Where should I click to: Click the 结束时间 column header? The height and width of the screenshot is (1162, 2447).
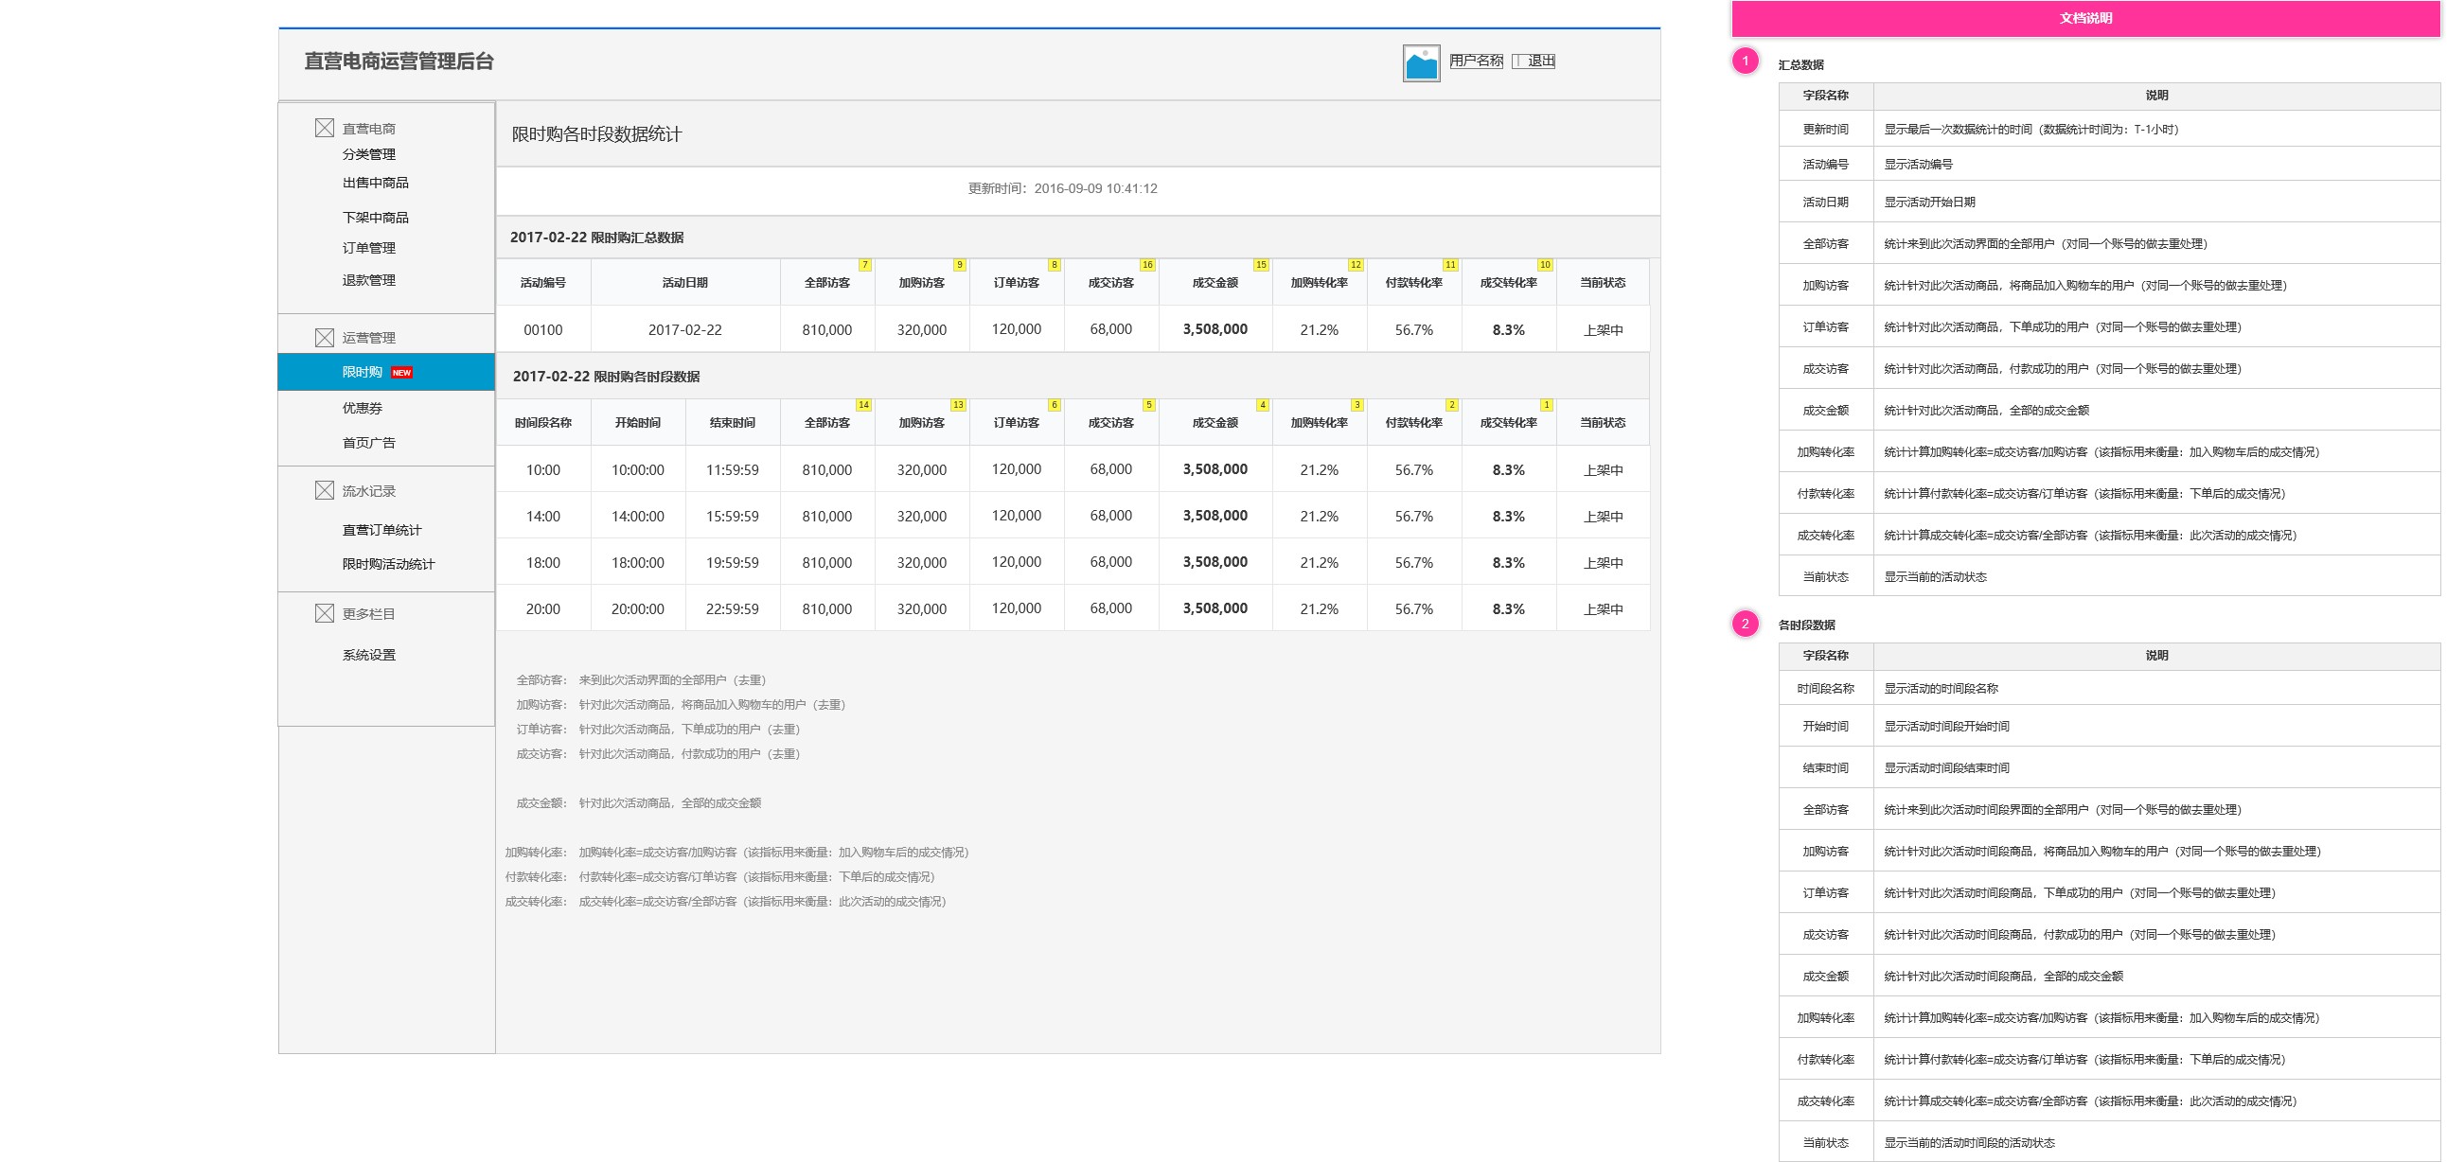click(x=733, y=423)
